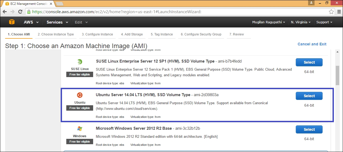Click 64-bit label under Ubuntu Select button
The image size is (343, 152).
coord(309,105)
